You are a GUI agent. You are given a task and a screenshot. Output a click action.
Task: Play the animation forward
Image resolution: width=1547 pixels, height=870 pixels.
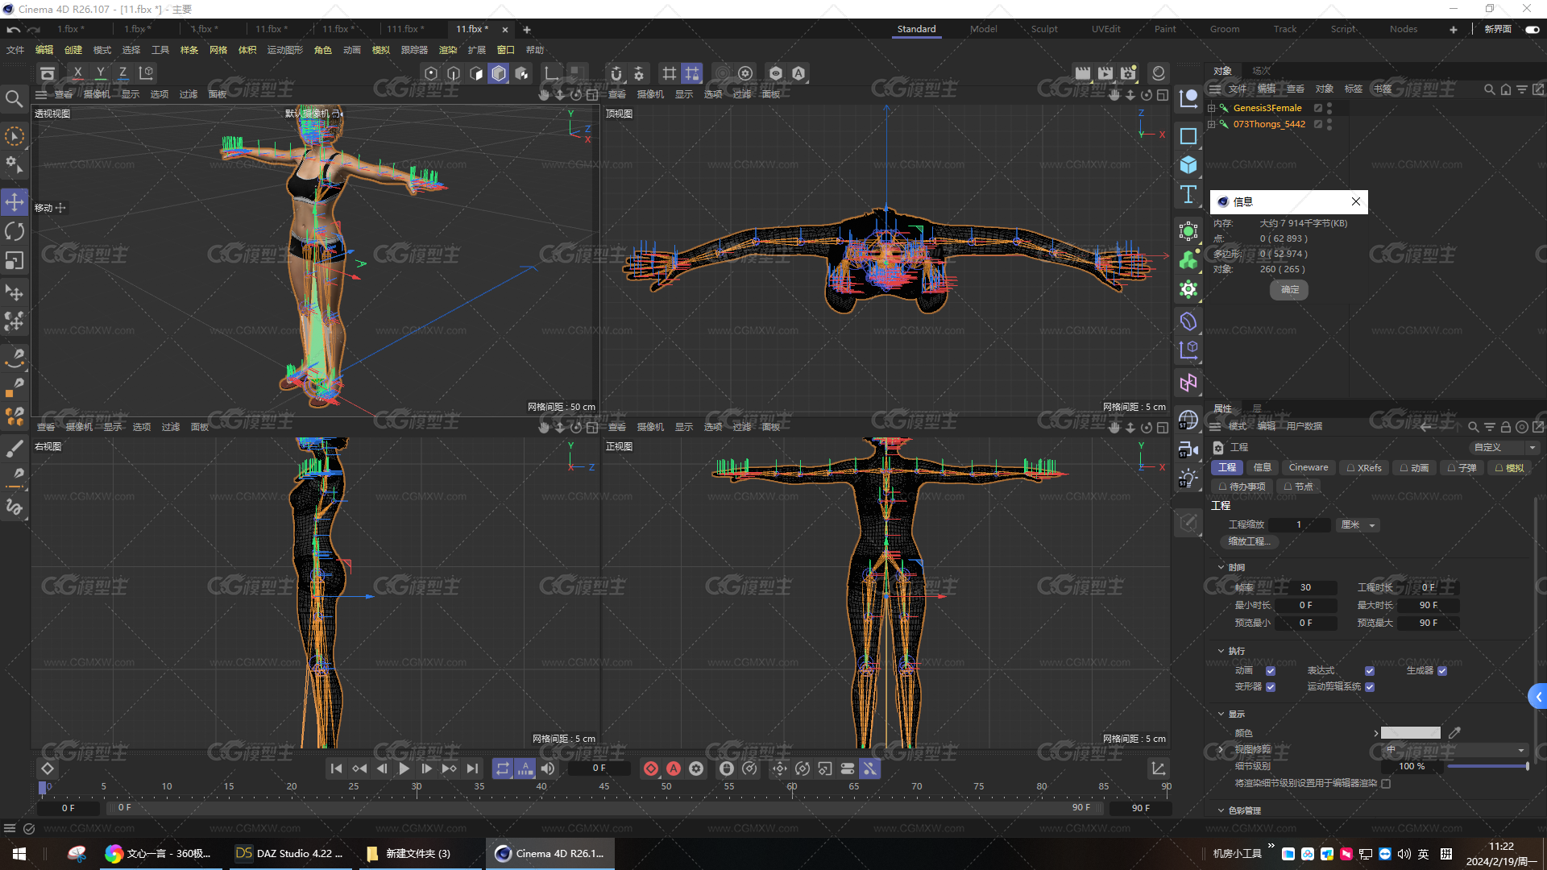click(x=404, y=769)
